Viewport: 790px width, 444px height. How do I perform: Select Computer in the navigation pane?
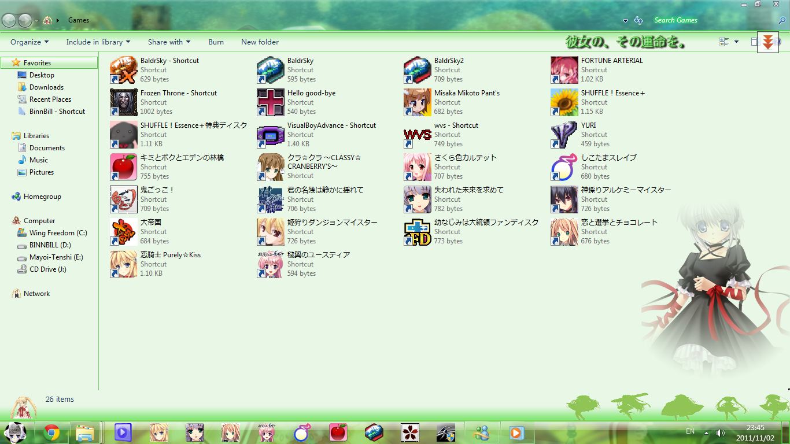coord(39,220)
